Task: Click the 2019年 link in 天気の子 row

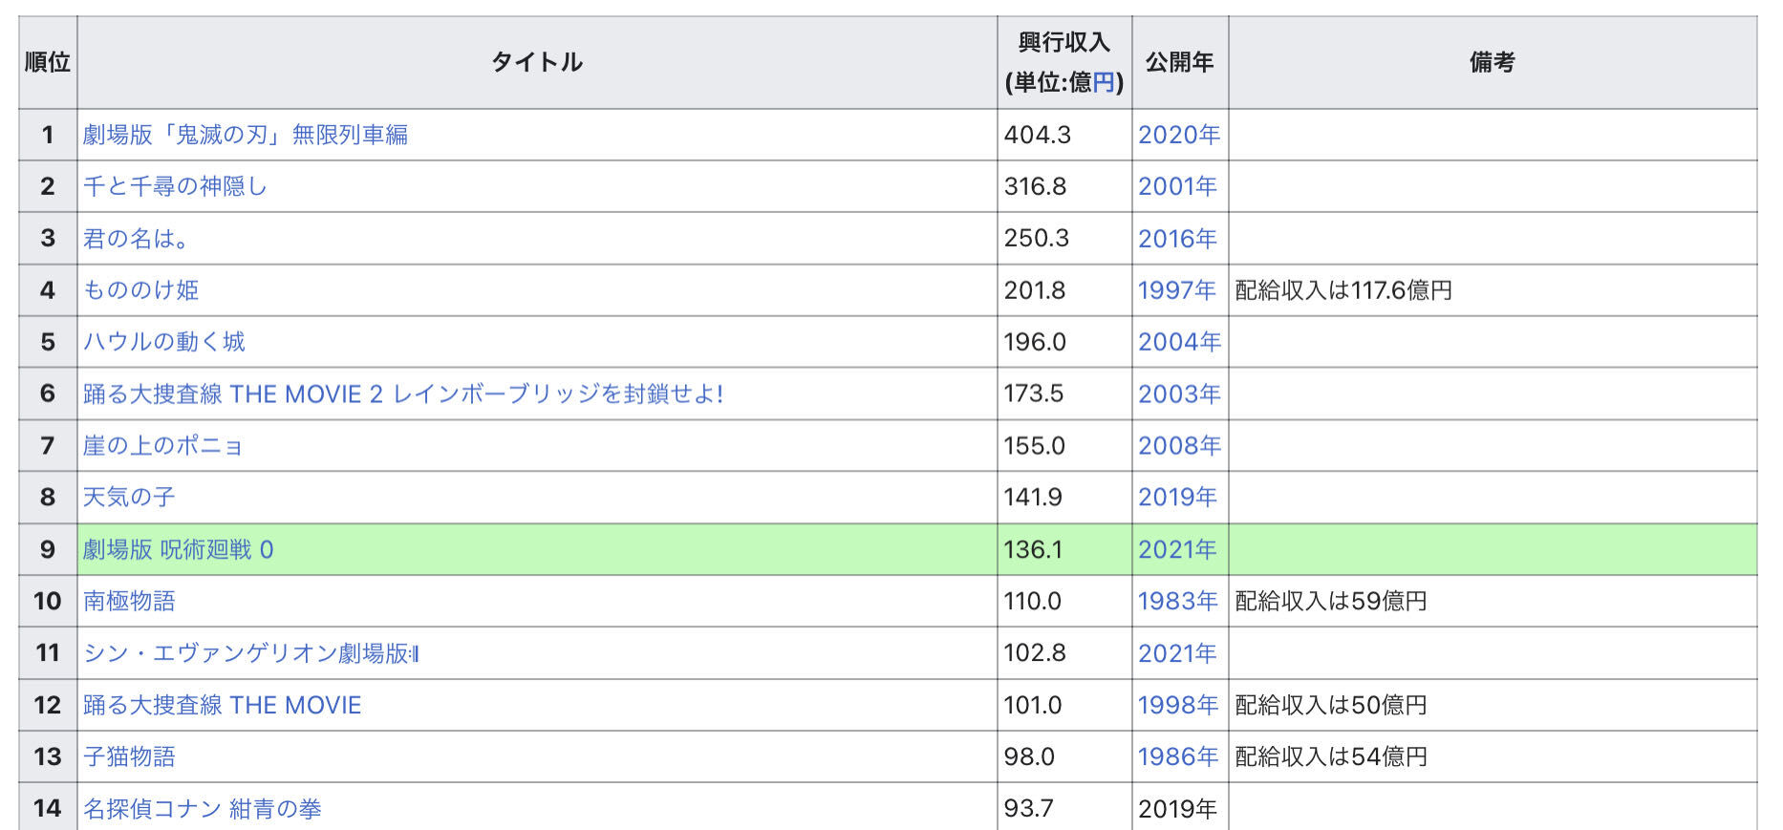Action: click(x=1177, y=498)
